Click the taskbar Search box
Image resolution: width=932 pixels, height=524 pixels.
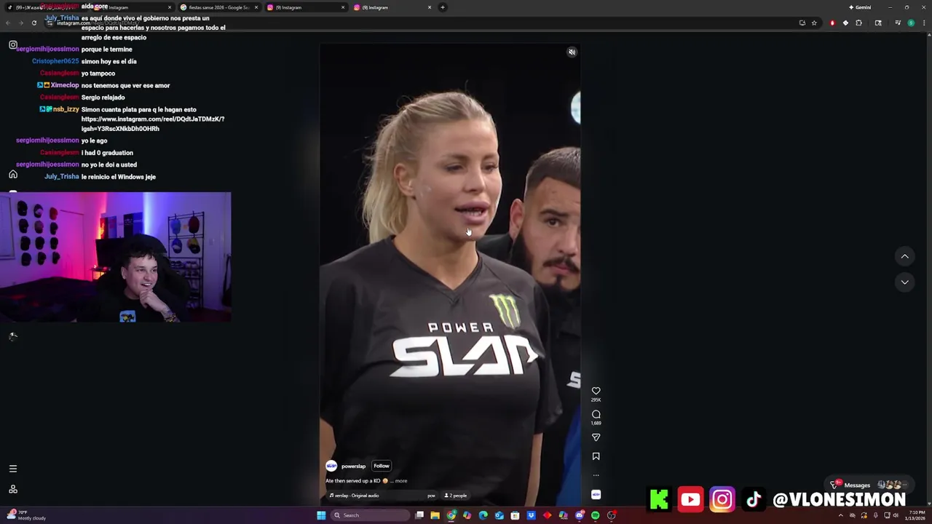[x=370, y=515]
